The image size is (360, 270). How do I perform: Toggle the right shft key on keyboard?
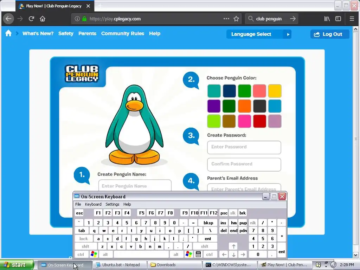click(x=205, y=246)
